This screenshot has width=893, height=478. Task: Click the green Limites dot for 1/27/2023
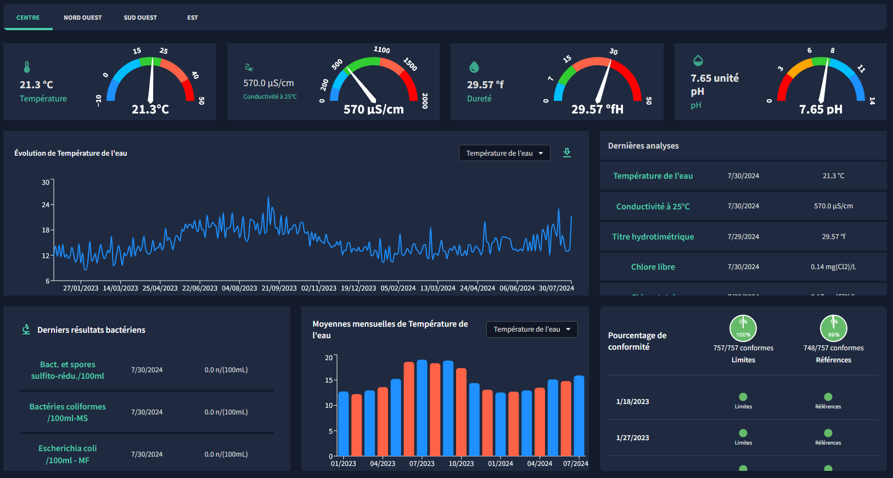point(743,433)
